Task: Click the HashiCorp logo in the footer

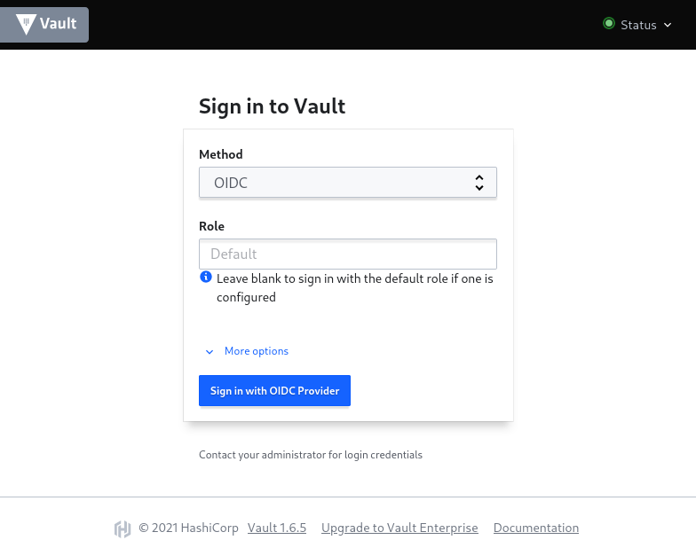Action: point(123,528)
